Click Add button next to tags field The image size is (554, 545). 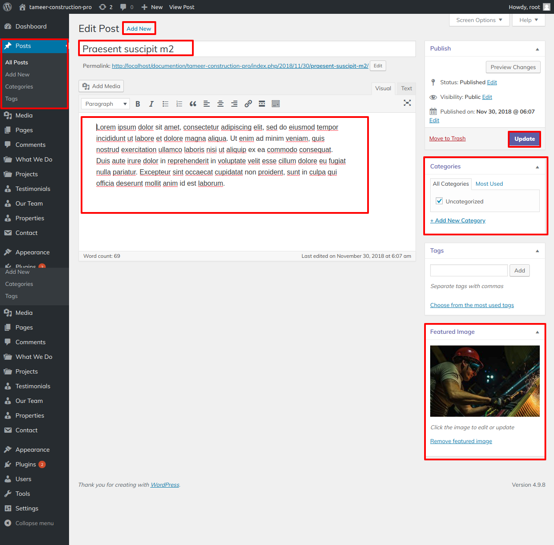tap(519, 270)
